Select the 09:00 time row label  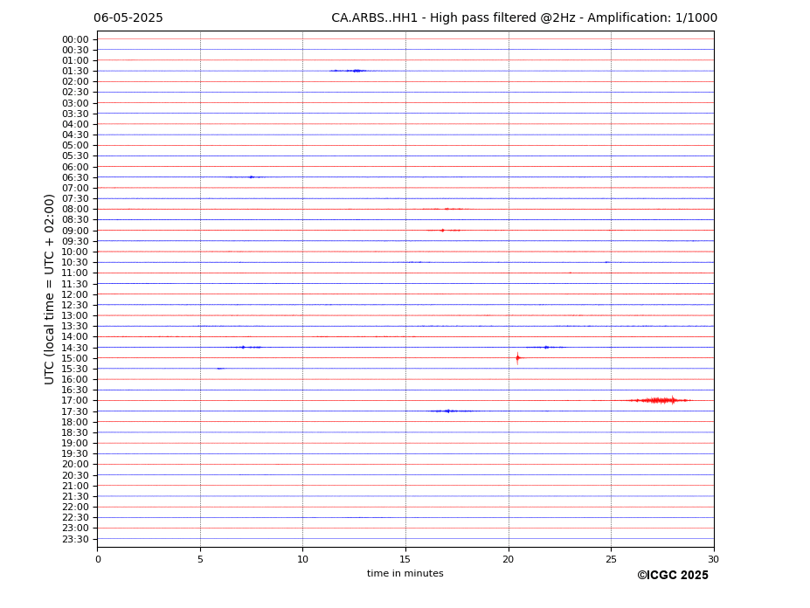coord(75,231)
